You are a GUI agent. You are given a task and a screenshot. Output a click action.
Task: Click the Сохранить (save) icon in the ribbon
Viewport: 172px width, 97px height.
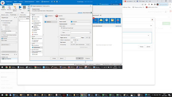tap(3, 7)
